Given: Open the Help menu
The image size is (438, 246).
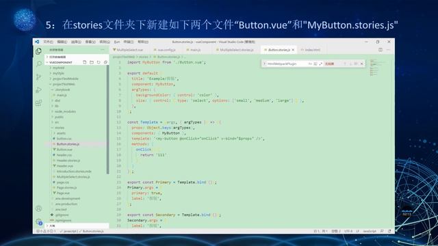Looking at the screenshot, I should (x=143, y=42).
